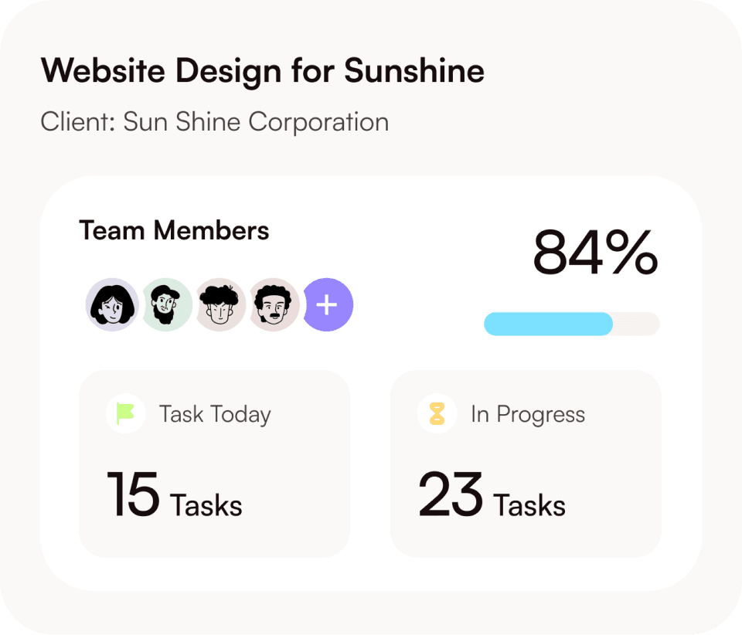
Task: Click the 84% completion figure
Action: pos(595,253)
